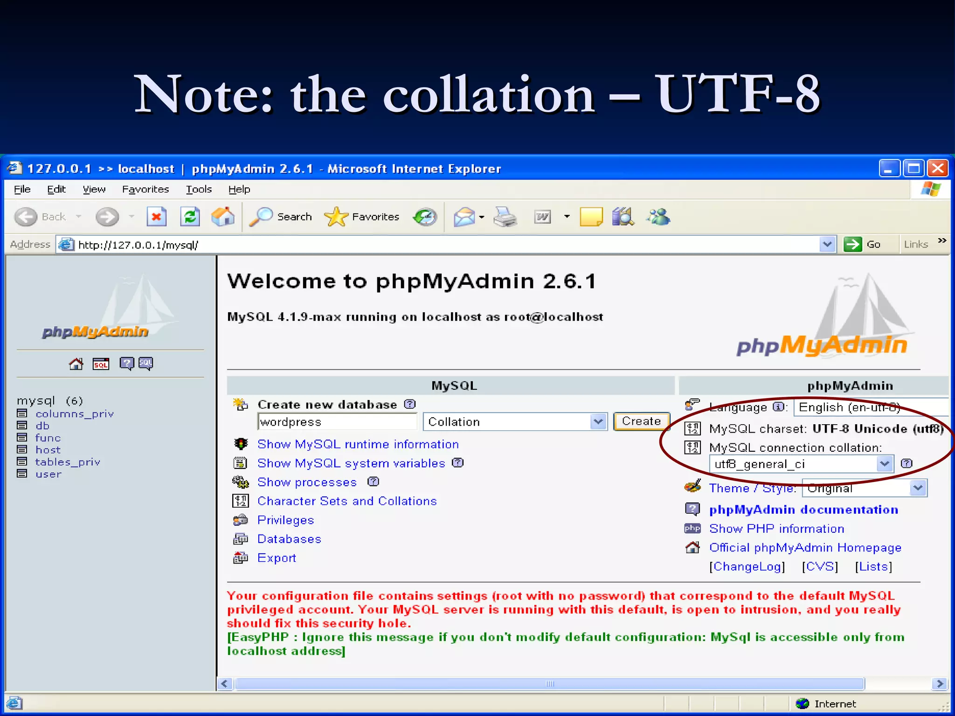This screenshot has width=955, height=716.
Task: Click help icon beside Show processes
Action: [373, 482]
